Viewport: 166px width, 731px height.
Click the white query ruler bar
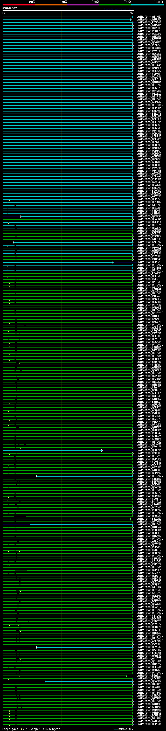click(x=68, y=11)
